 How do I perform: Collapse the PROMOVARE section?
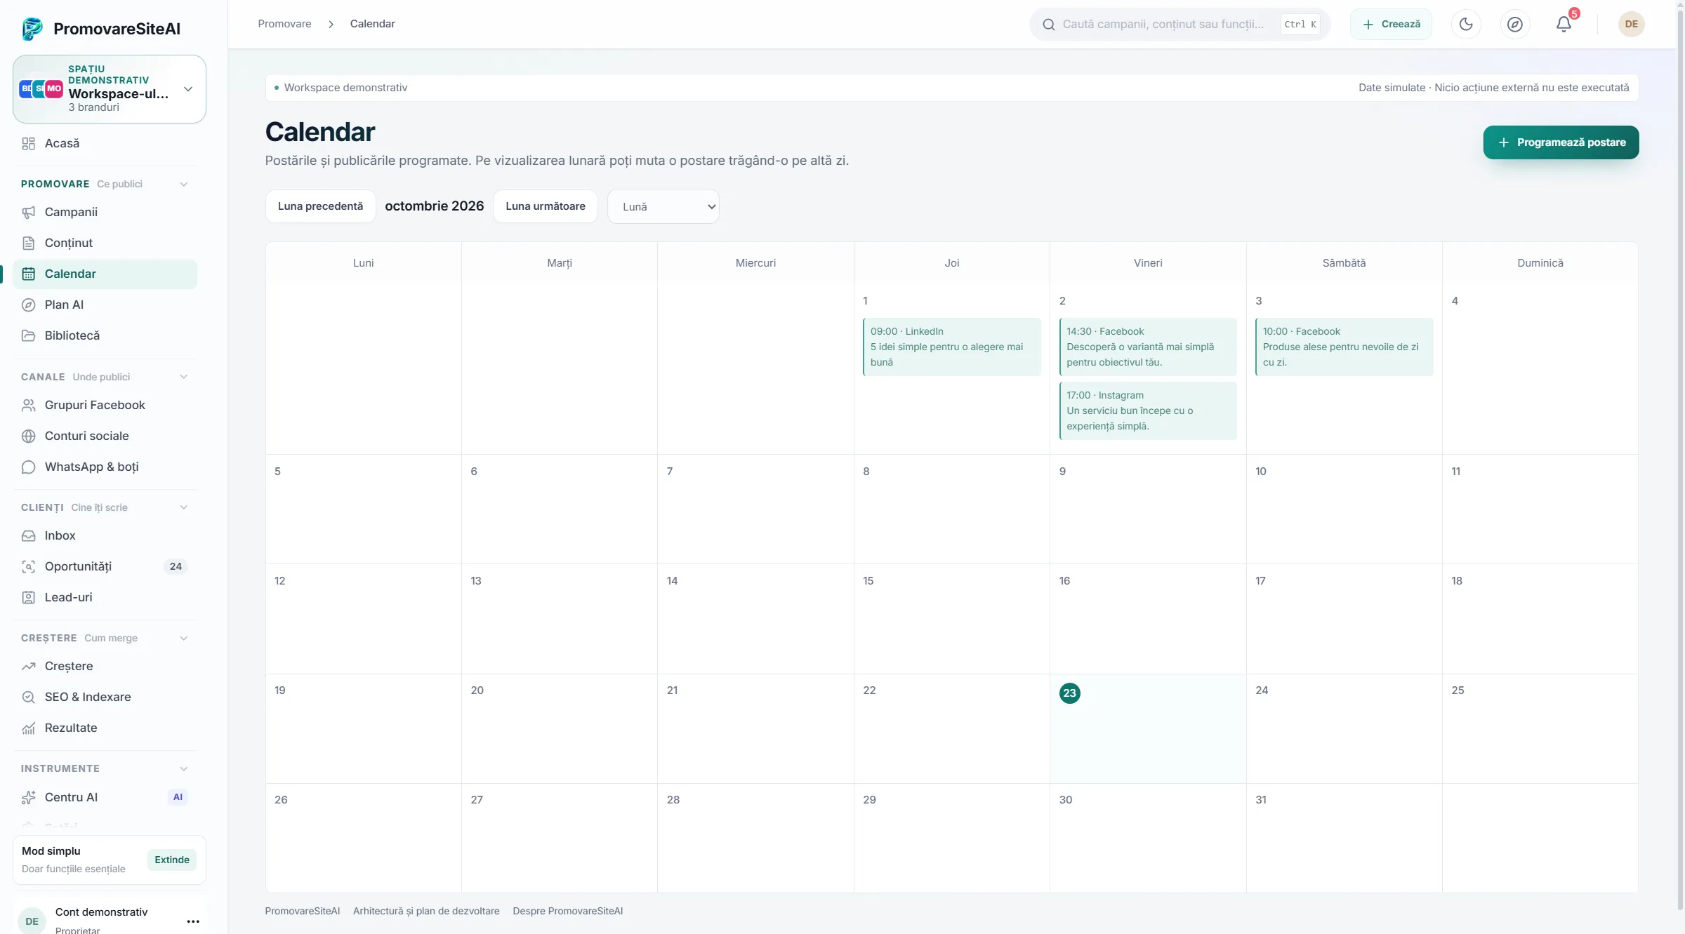click(x=183, y=184)
